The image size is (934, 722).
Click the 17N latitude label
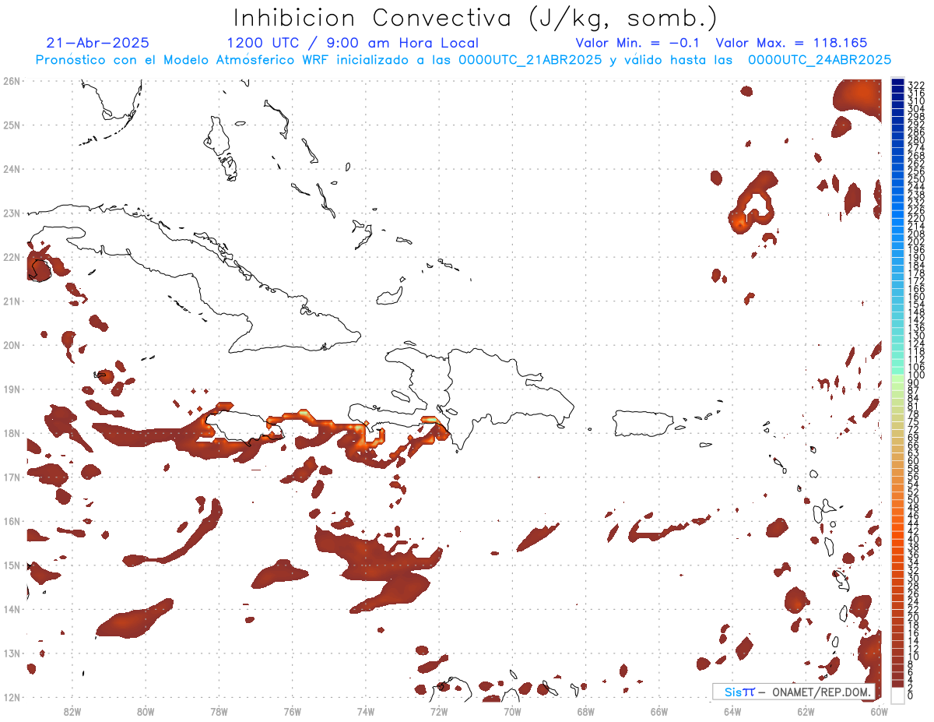pyautogui.click(x=12, y=477)
